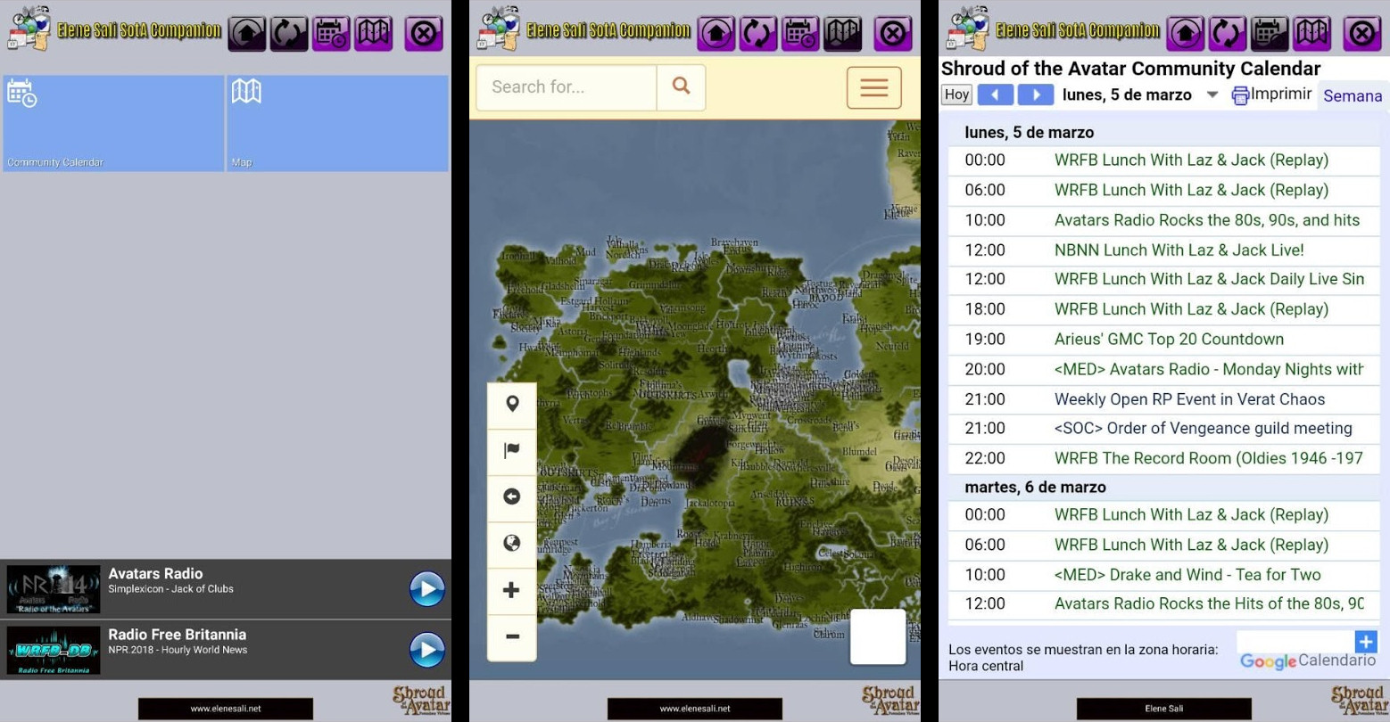1390x722 pixels.
Task: Click Imprimir to print the calendar
Action: point(1271,94)
